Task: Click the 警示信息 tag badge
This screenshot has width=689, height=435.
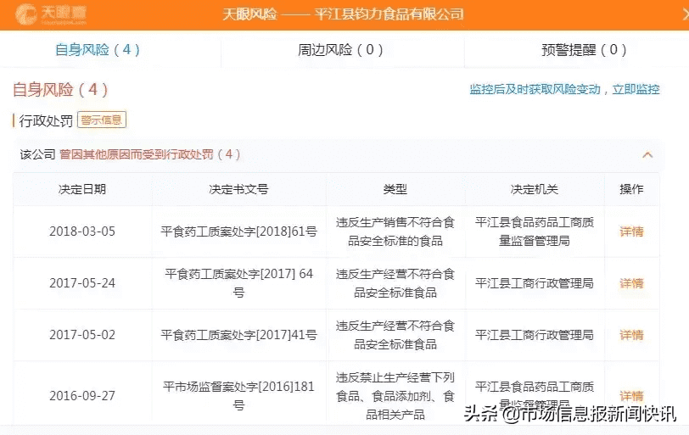Action: pyautogui.click(x=102, y=120)
